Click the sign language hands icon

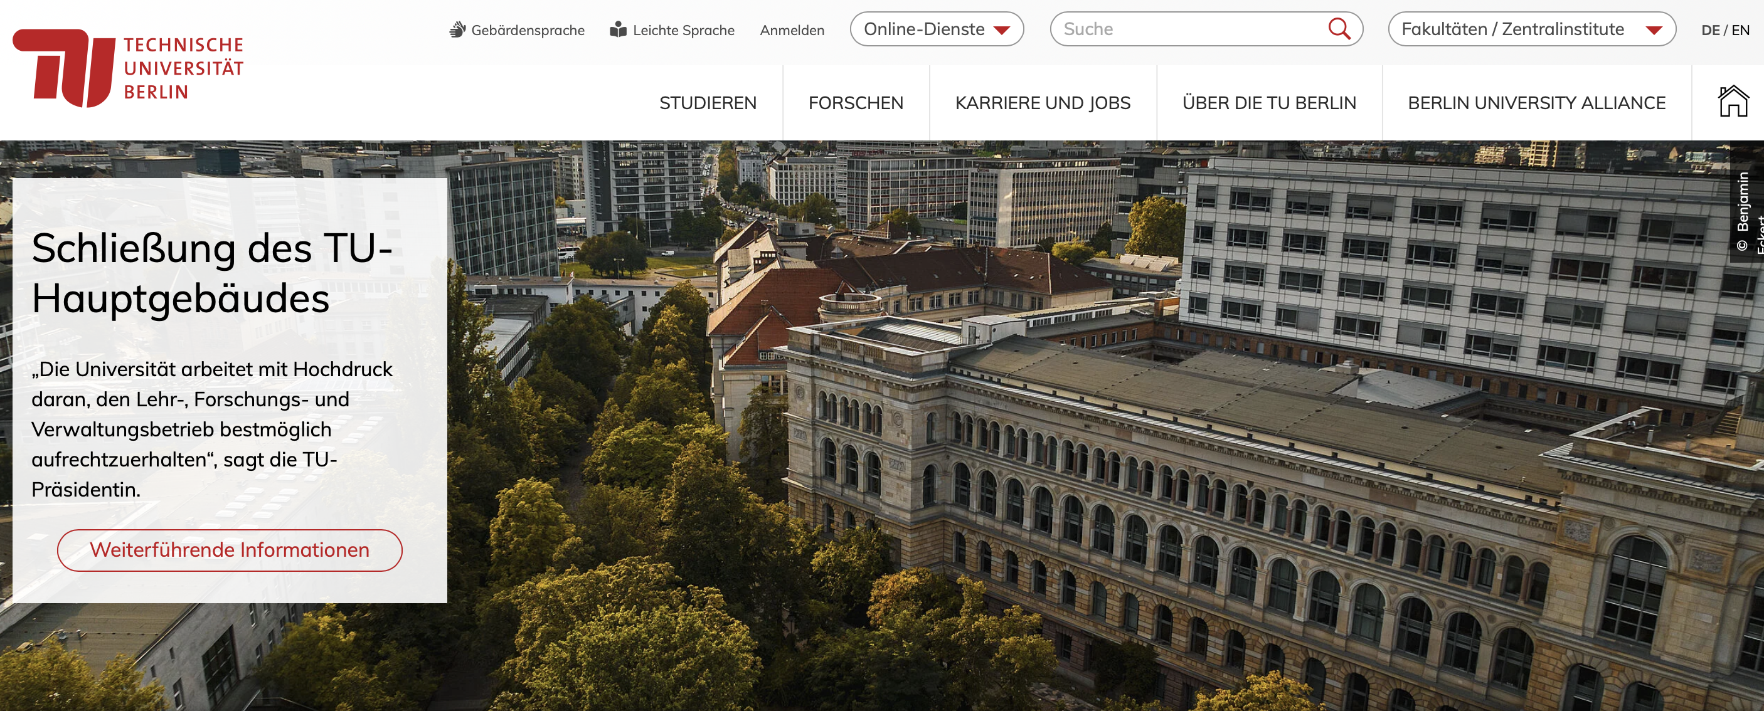click(457, 29)
